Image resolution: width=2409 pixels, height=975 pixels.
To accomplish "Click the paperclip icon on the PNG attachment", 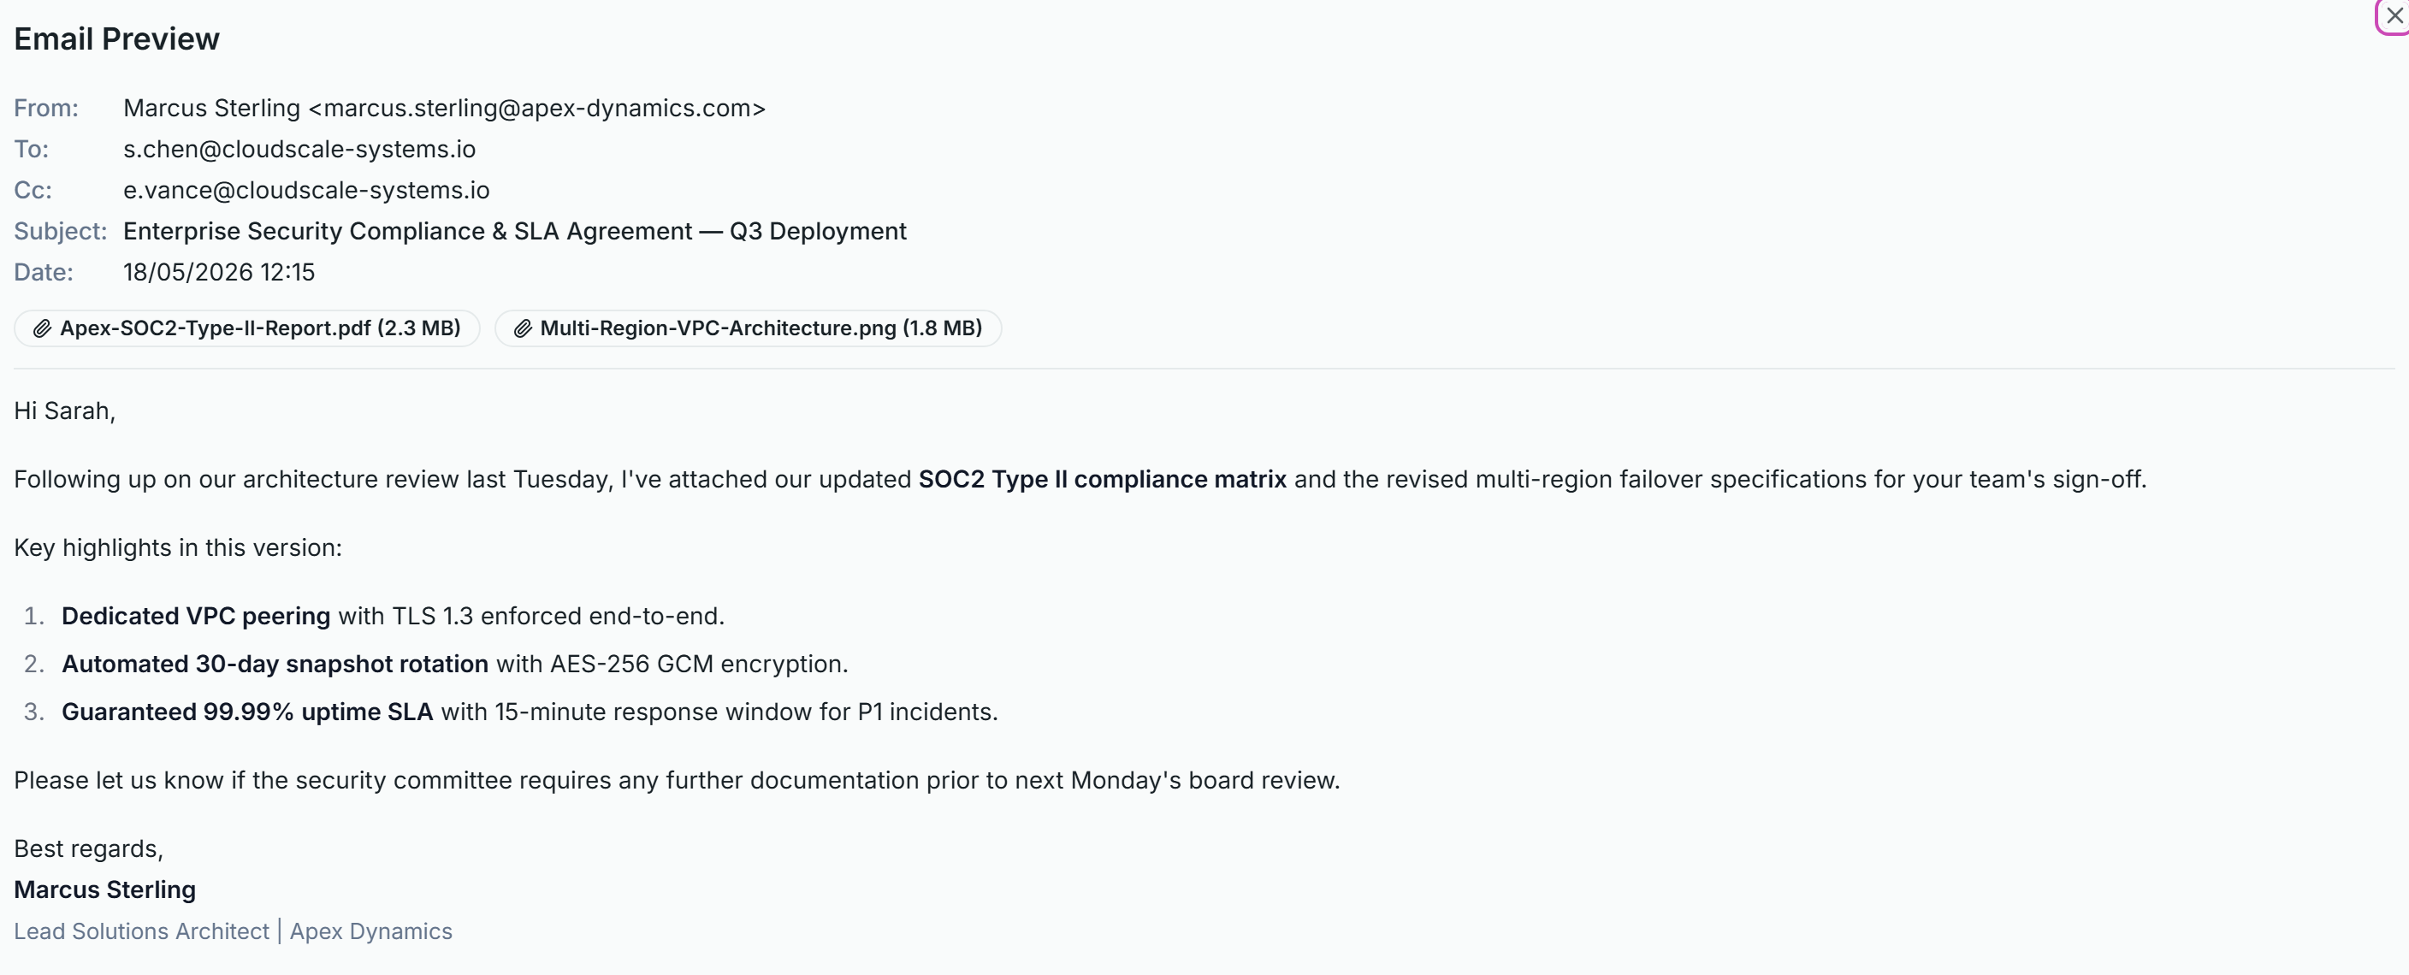I will (523, 328).
